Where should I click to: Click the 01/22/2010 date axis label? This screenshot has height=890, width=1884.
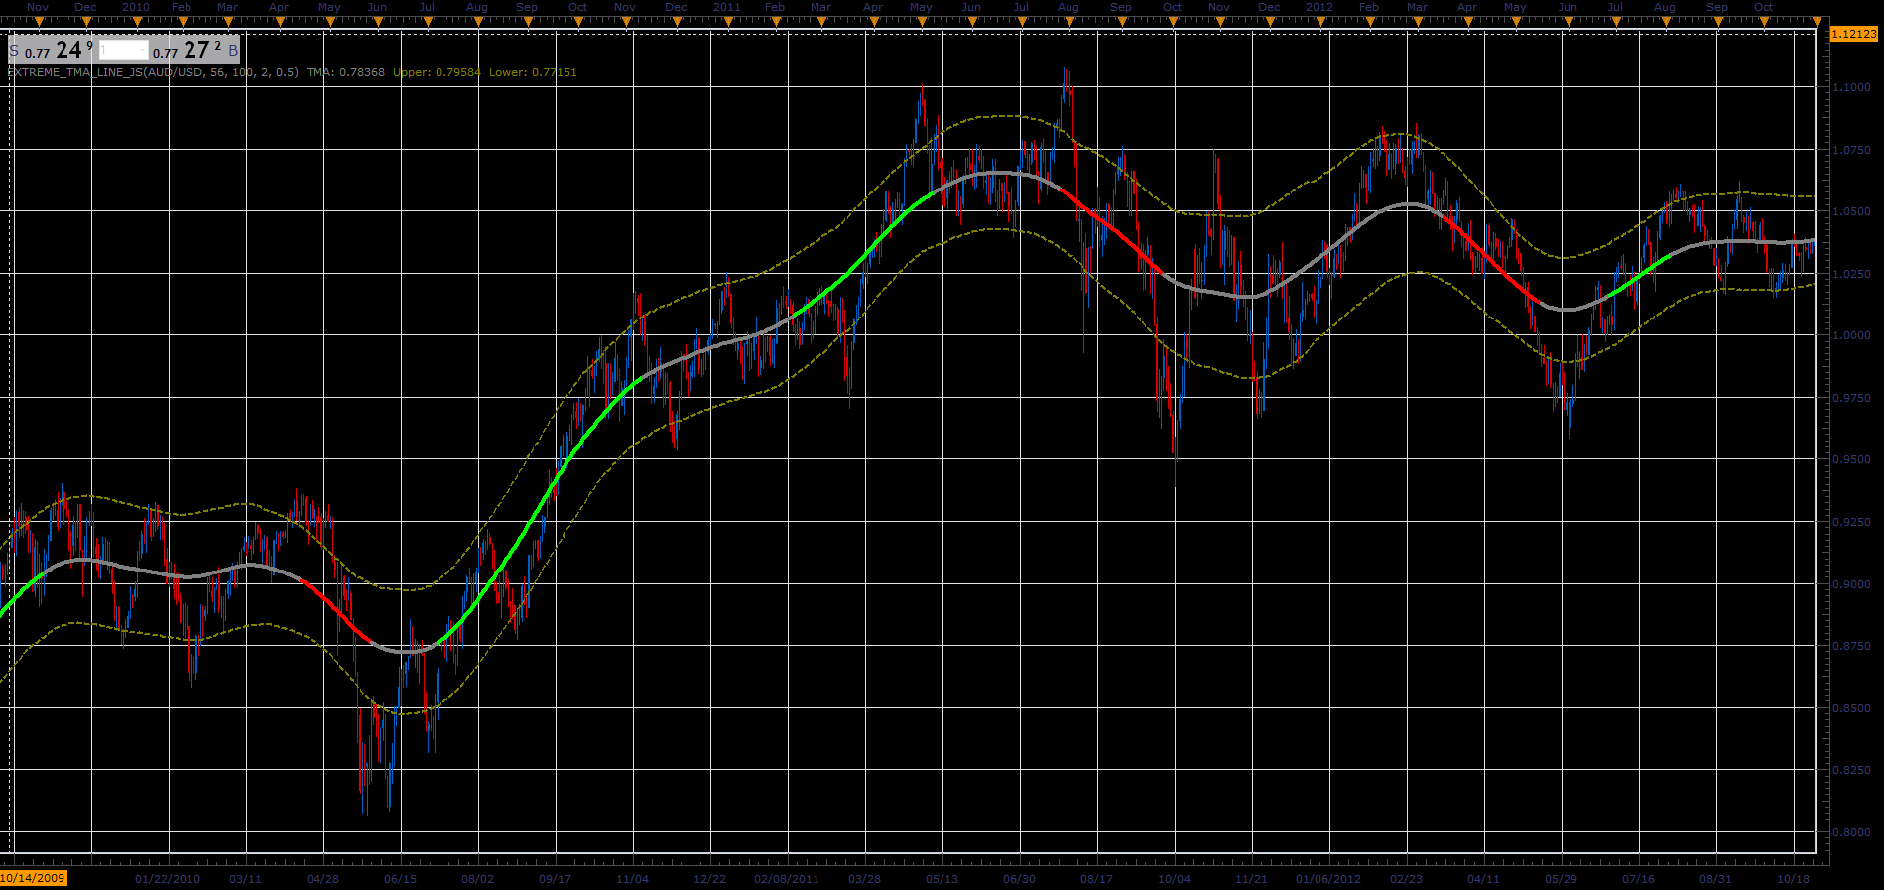coord(168,879)
